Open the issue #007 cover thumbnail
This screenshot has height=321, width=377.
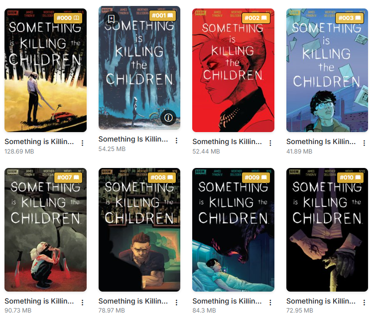click(45, 230)
